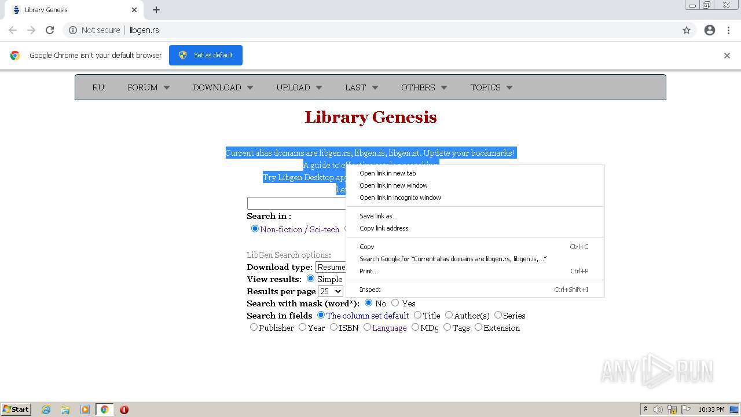This screenshot has height=417, width=741.
Task: Select the Language field radio
Action: pos(368,327)
